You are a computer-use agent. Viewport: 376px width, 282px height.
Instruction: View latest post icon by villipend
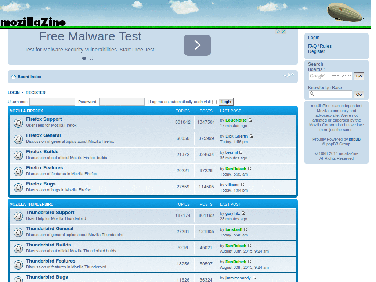click(x=243, y=184)
